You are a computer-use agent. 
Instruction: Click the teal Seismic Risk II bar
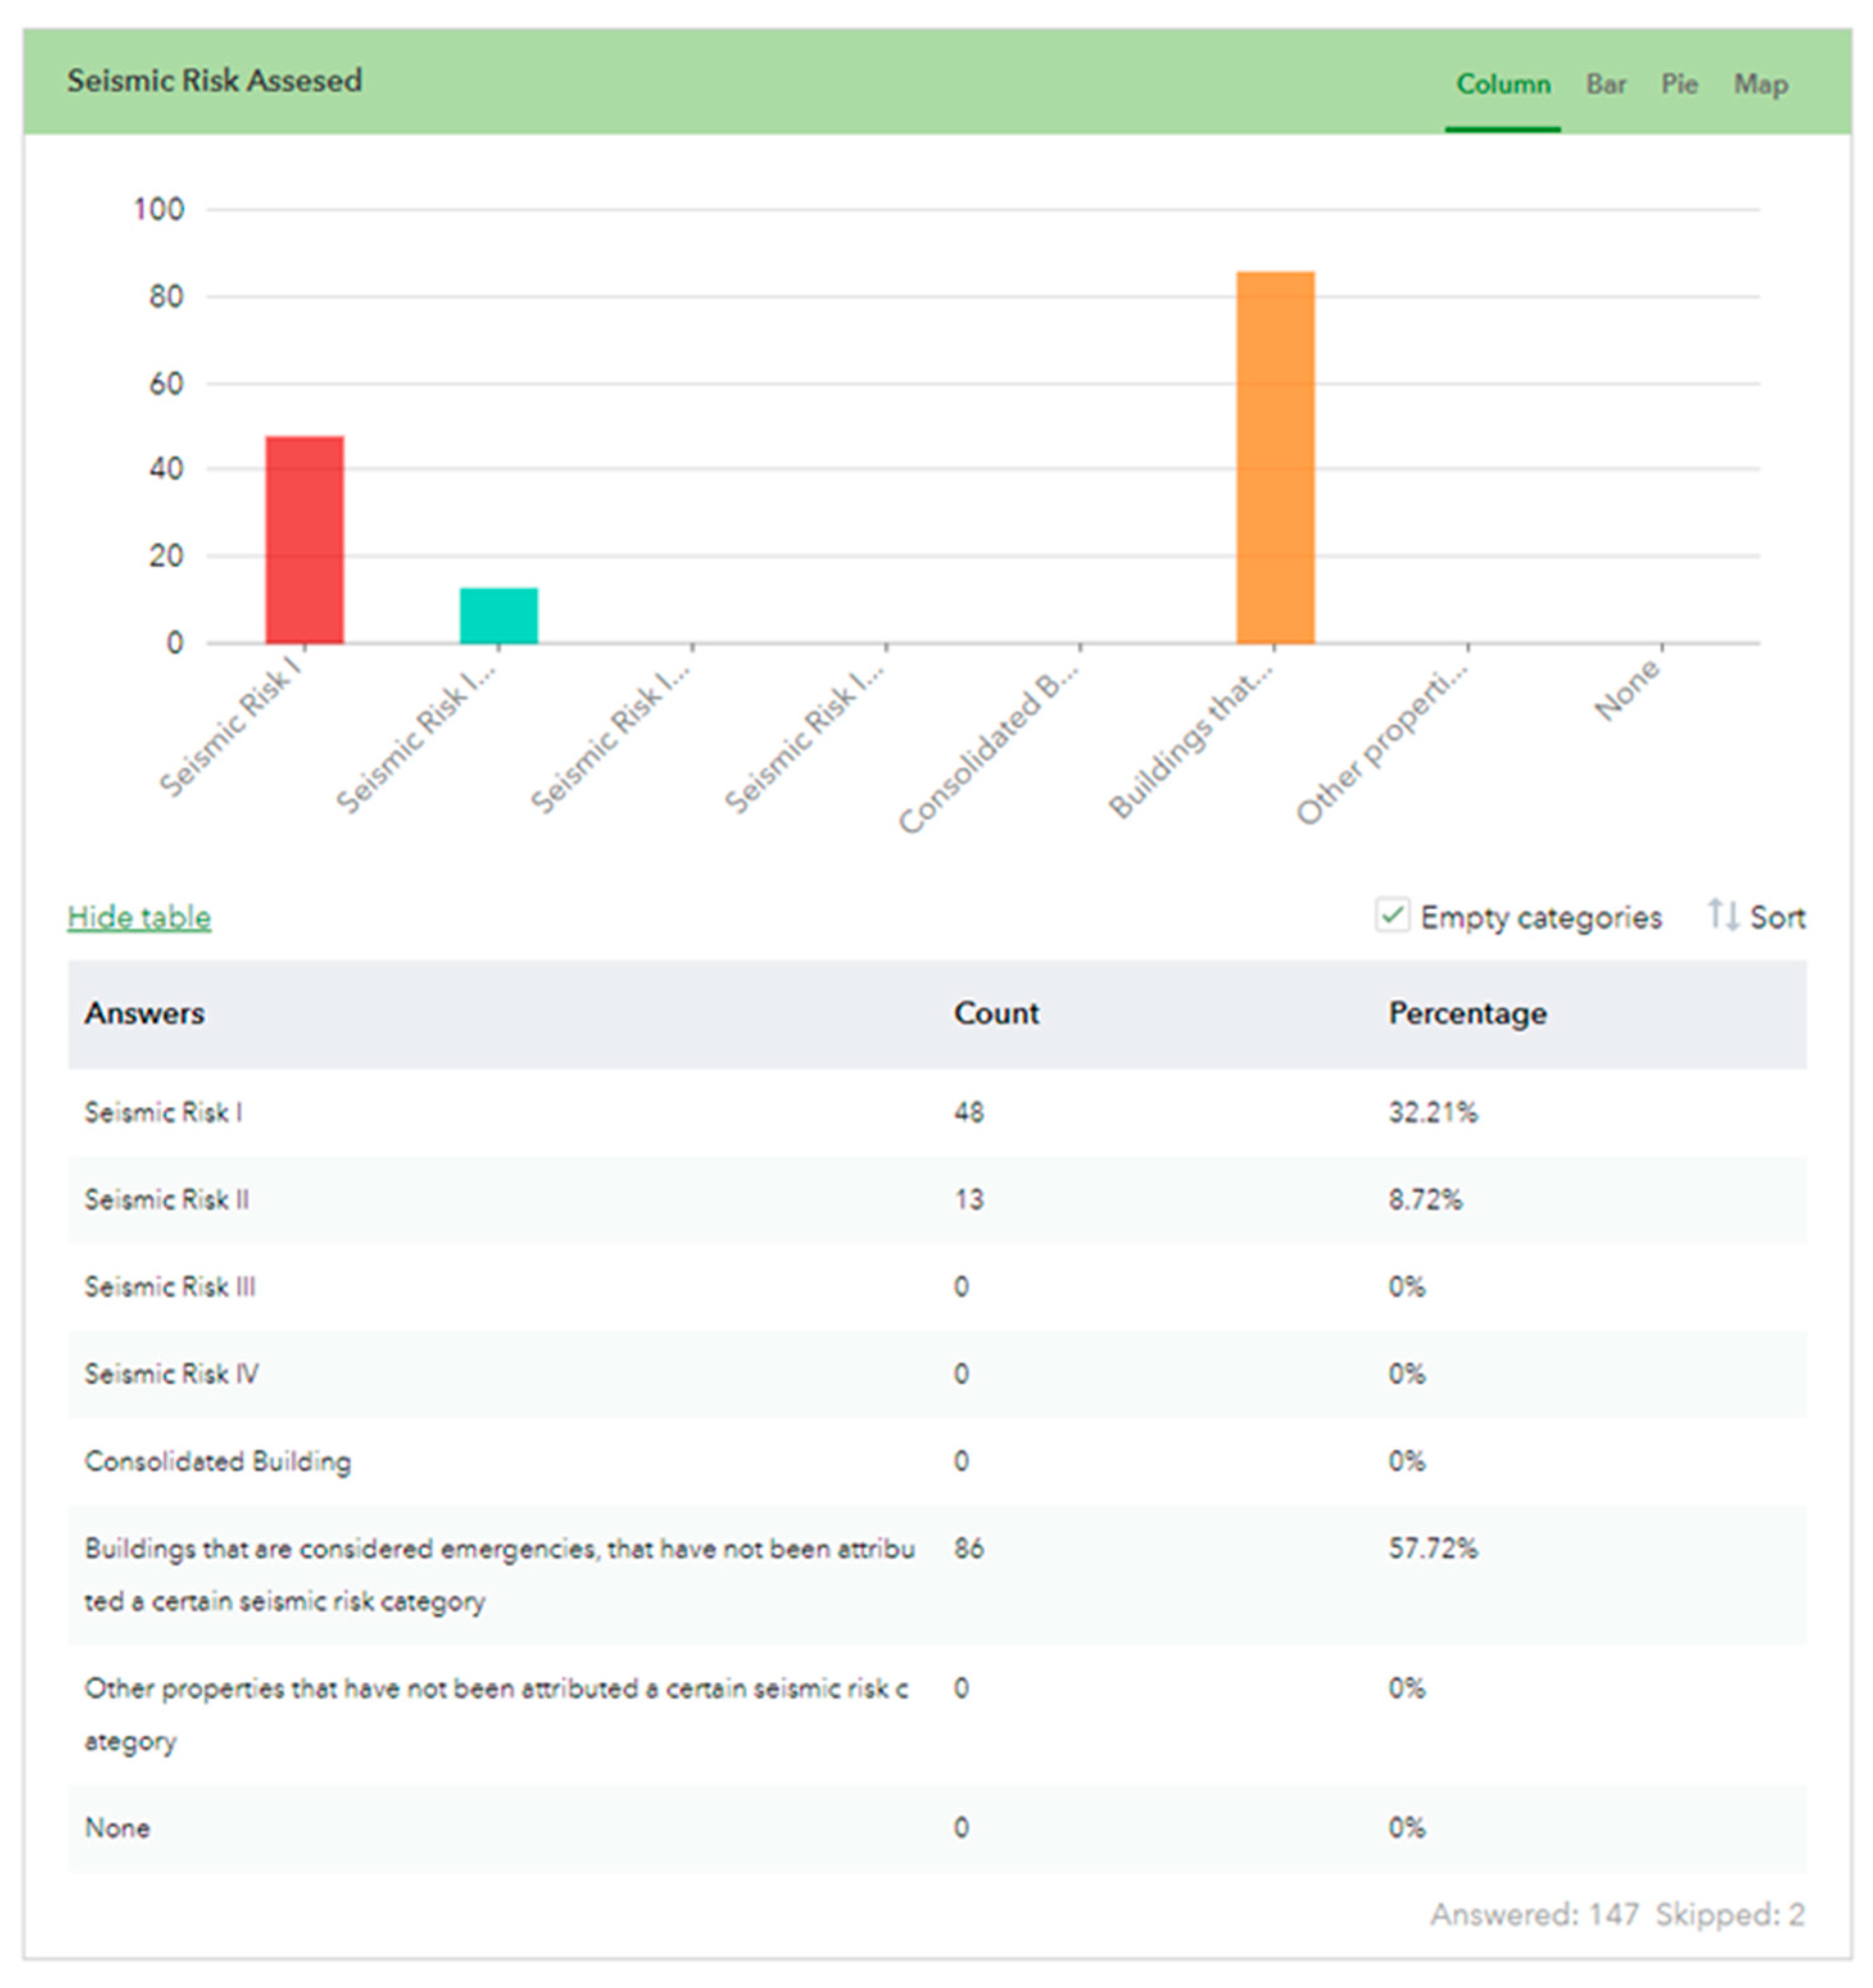tap(498, 616)
